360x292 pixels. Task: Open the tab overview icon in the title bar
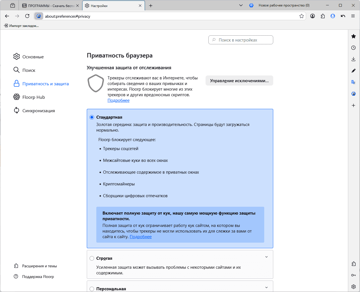pyautogui.click(x=13, y=6)
